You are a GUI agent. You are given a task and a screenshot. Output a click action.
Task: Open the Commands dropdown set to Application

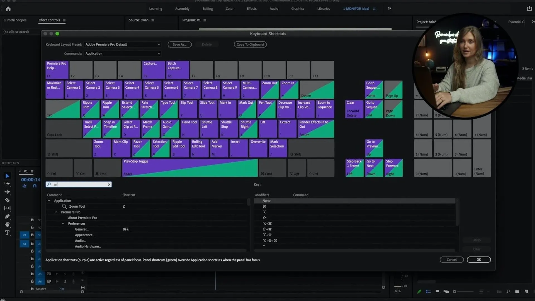coord(123,53)
